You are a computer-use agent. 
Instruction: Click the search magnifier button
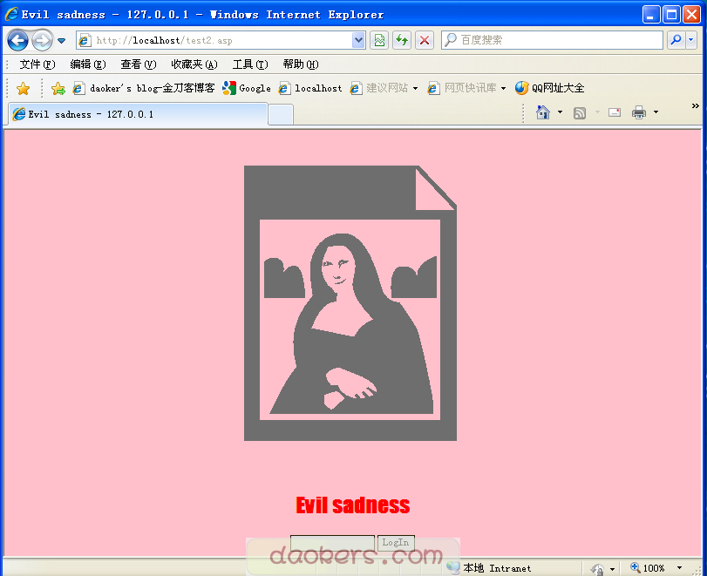click(676, 40)
